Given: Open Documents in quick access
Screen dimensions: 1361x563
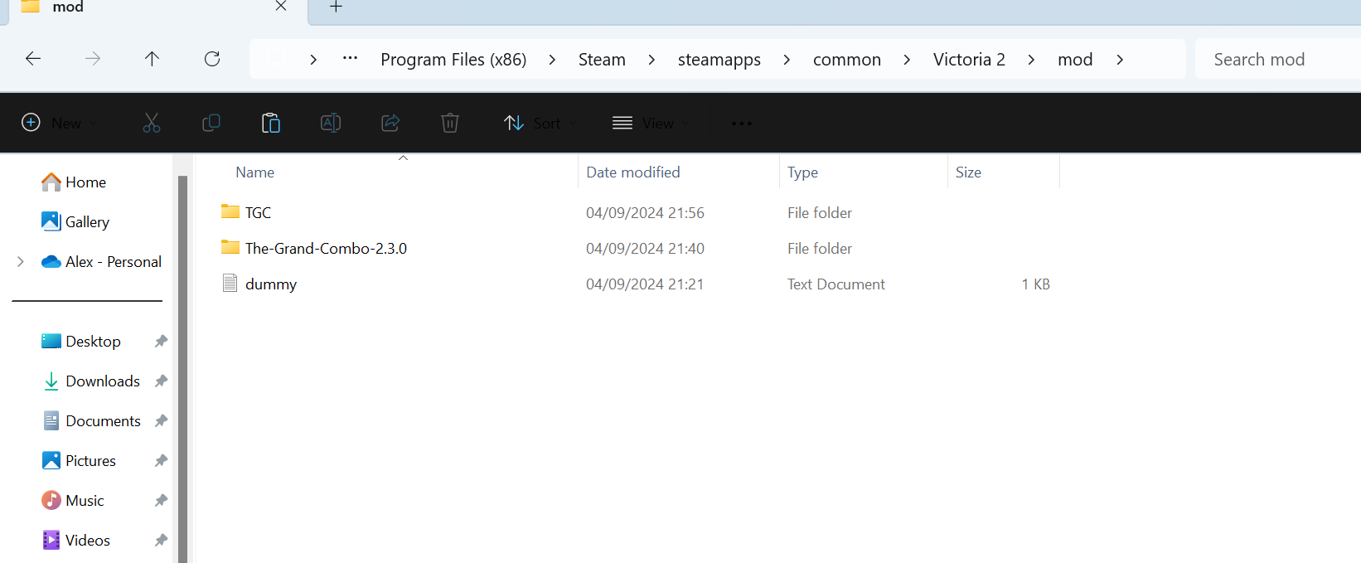Looking at the screenshot, I should (x=91, y=420).
